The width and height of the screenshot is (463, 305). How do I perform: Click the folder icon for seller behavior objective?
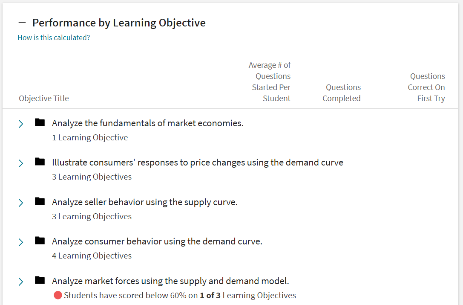click(39, 201)
